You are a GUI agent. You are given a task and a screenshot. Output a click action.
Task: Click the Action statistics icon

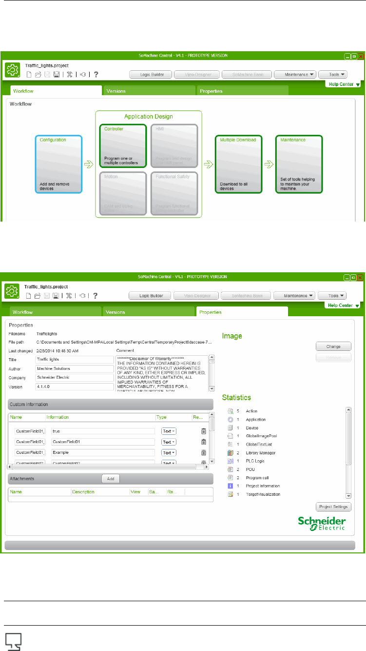231,411
